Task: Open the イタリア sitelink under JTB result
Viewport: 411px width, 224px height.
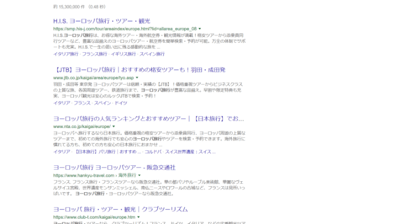Action: pyautogui.click(x=61, y=103)
